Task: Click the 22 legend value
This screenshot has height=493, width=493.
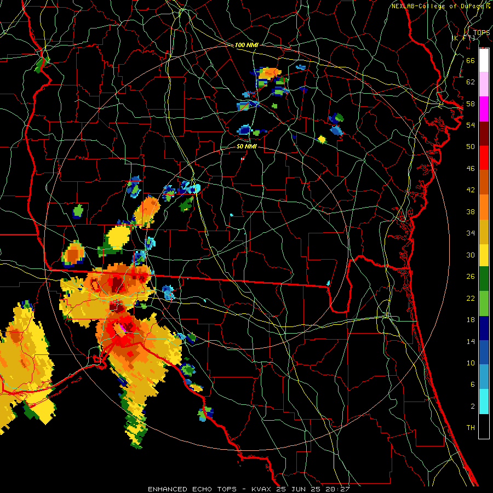Action: [471, 299]
